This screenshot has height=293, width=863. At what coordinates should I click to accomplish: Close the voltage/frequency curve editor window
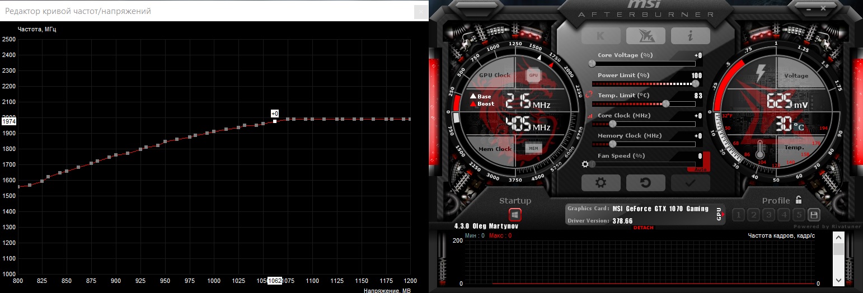(x=420, y=11)
